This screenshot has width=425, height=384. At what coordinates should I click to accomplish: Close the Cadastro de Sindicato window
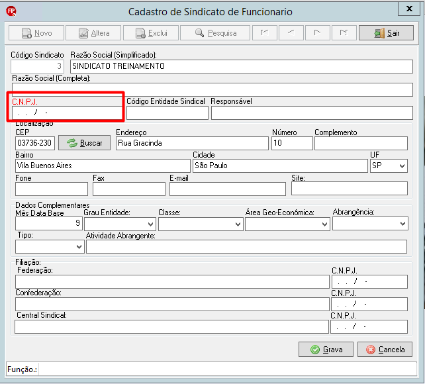click(409, 9)
